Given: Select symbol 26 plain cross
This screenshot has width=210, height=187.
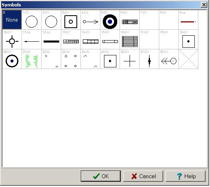Looking at the screenshot, I should pyautogui.click(x=130, y=59).
